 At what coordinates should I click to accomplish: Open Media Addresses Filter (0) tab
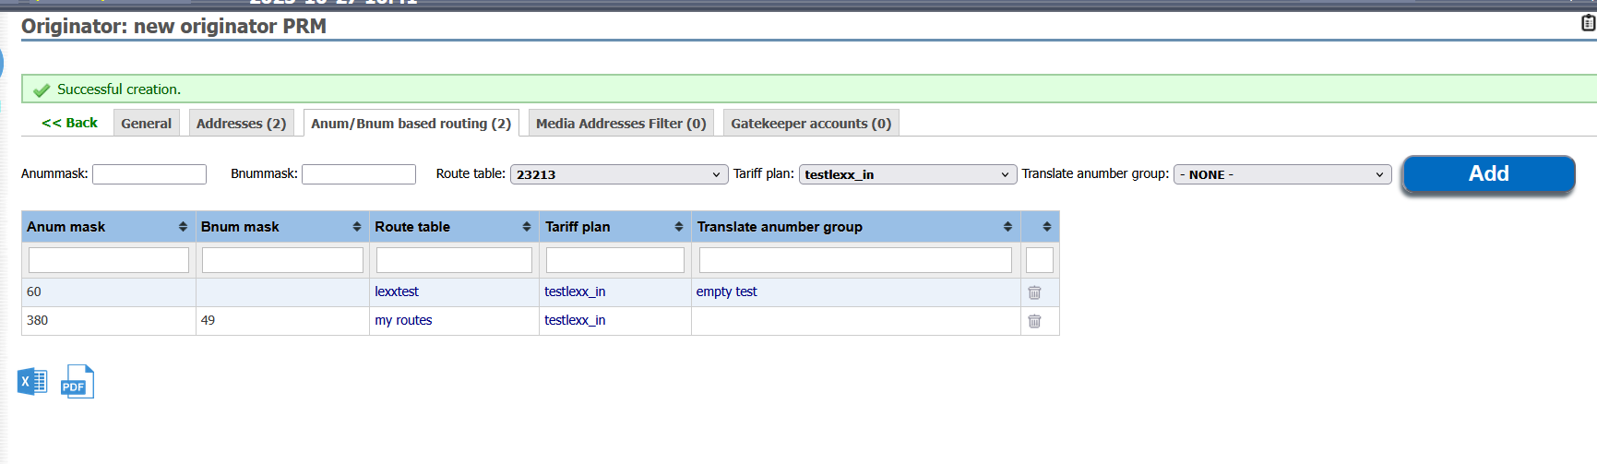621,124
